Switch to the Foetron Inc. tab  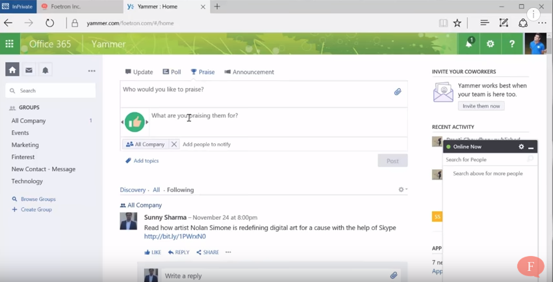point(80,6)
